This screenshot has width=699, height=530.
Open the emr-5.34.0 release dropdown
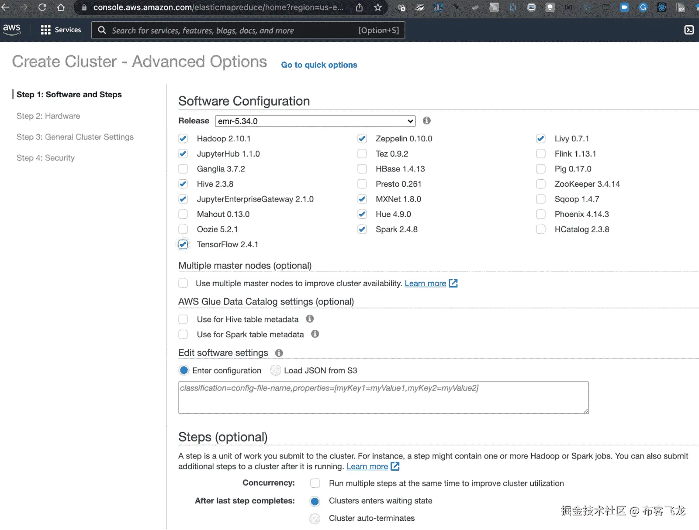tap(315, 121)
